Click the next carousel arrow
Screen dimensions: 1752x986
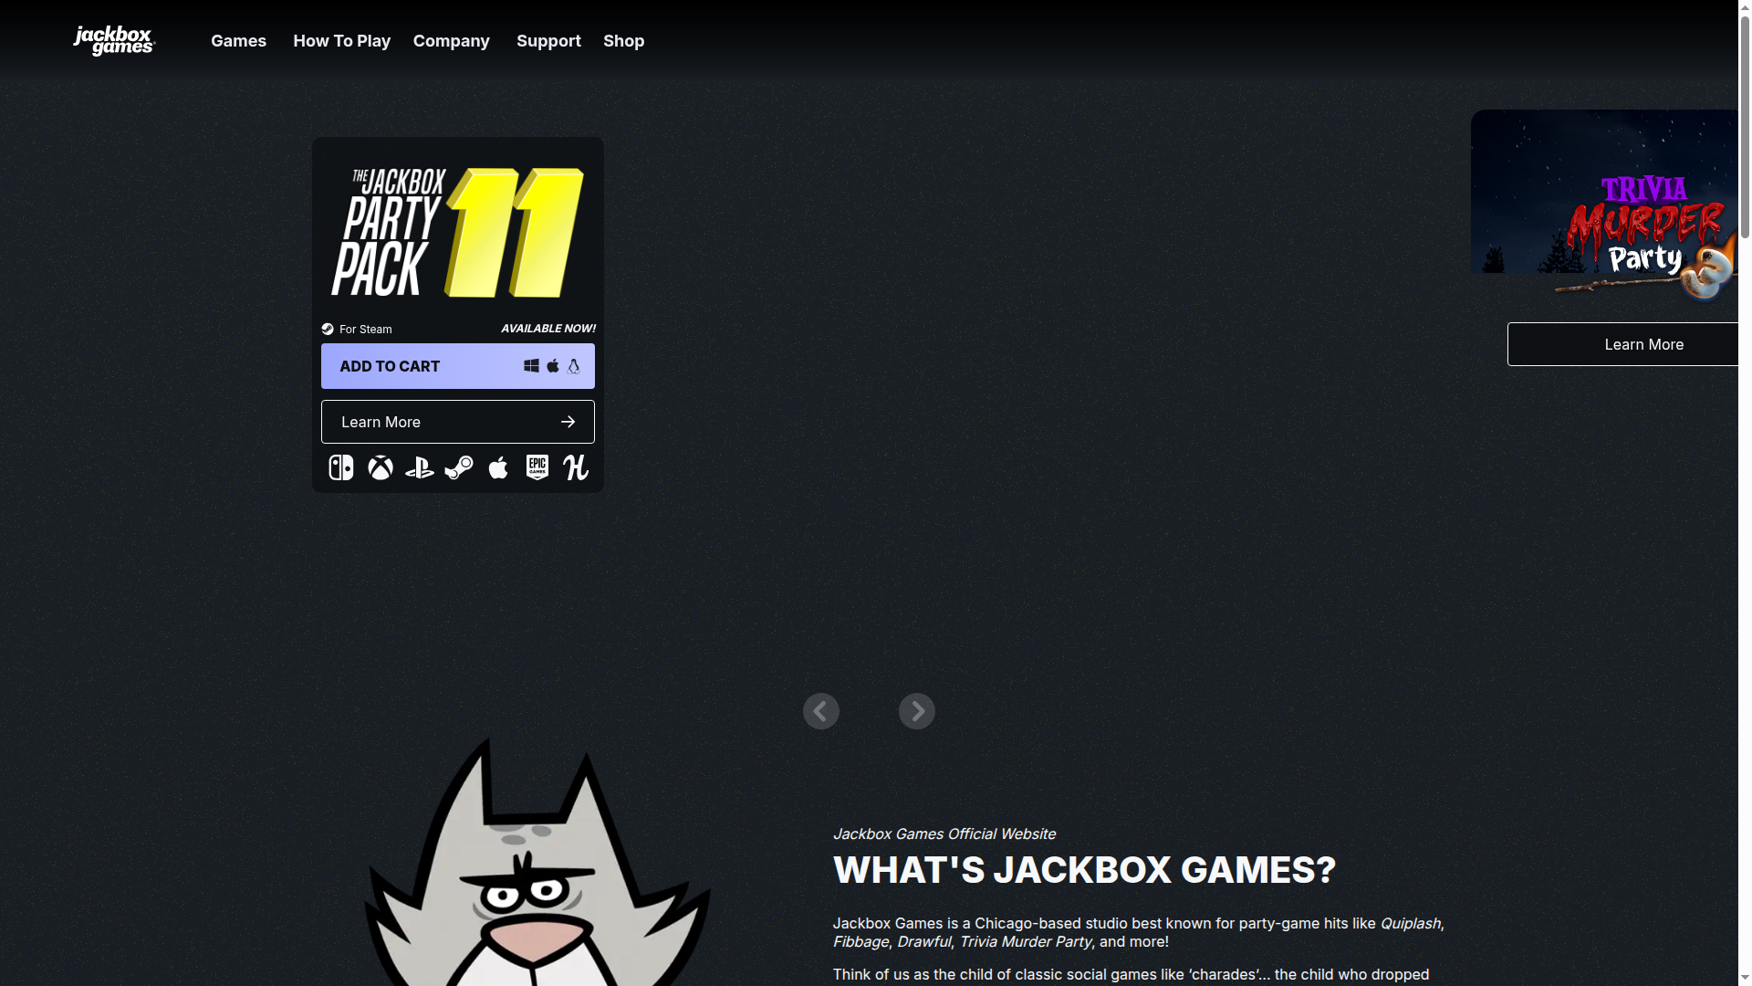coord(916,710)
